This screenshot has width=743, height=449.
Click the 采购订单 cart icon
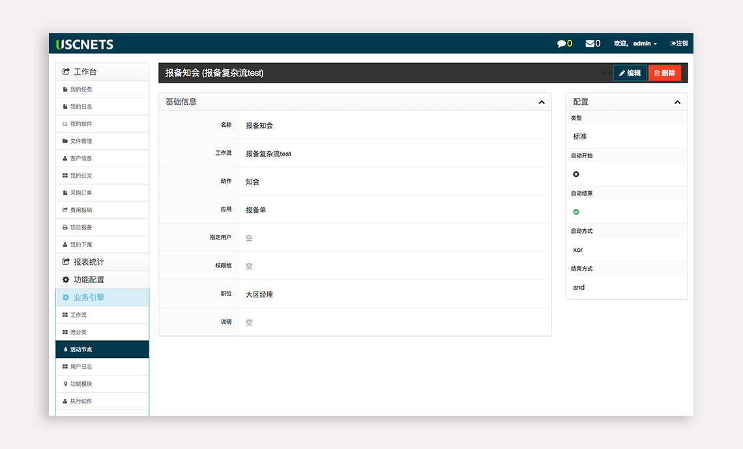65,193
